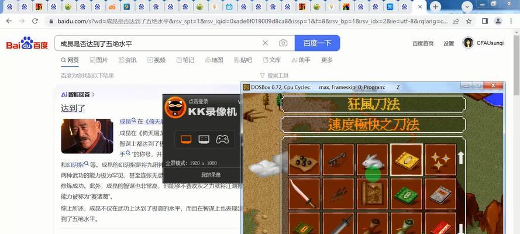The width and height of the screenshot is (520, 234).
Task: Open 搜索工具 filter options
Action: [x=274, y=75]
